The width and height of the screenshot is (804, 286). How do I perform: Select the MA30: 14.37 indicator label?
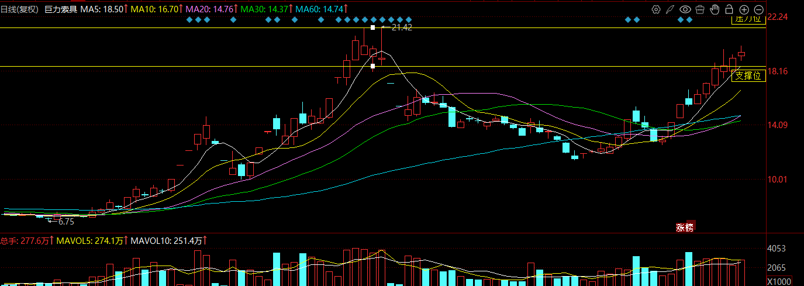tap(267, 9)
